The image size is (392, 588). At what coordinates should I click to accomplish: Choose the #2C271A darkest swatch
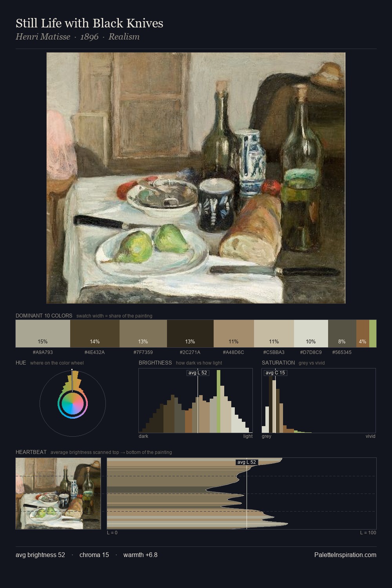(x=190, y=334)
